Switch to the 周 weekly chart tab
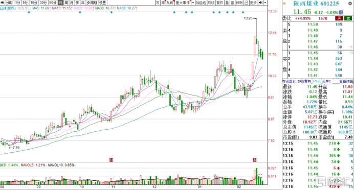354x190 pixels. click(x=66, y=3)
